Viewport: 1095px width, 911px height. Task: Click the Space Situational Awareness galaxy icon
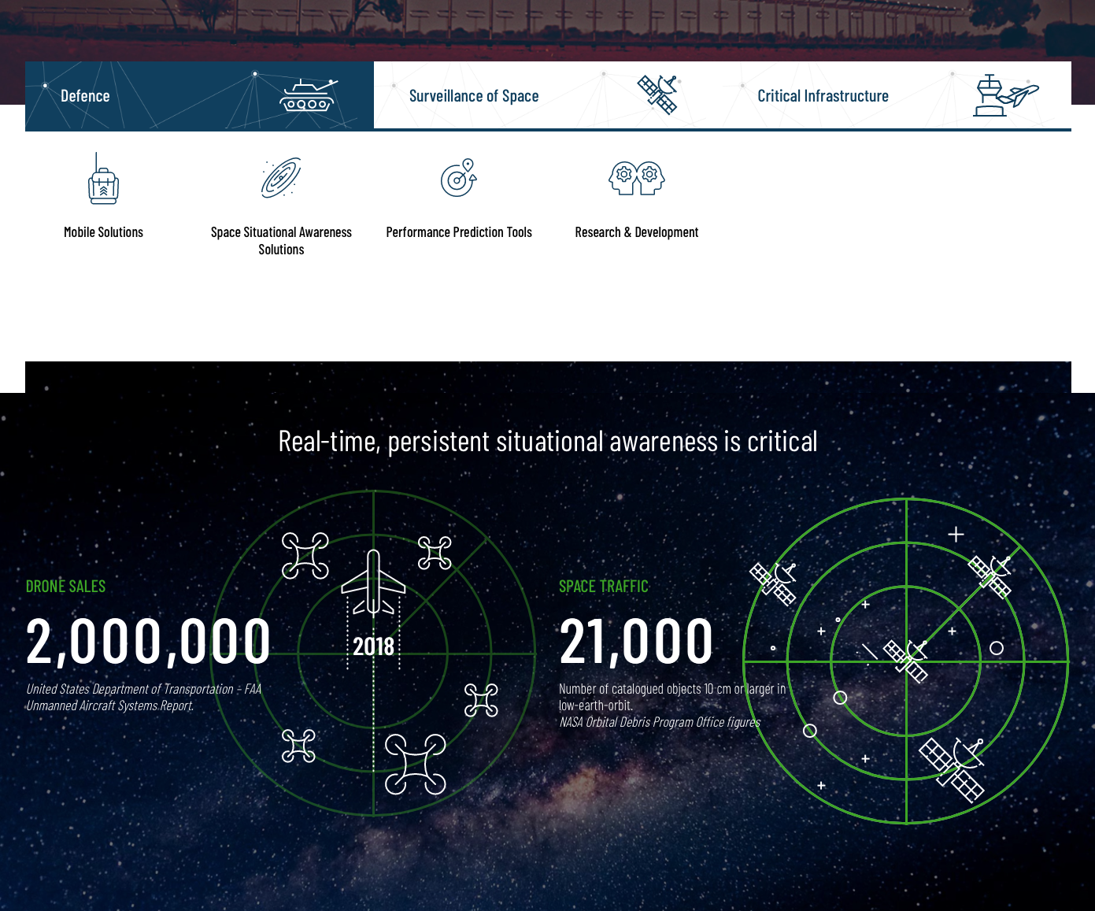pyautogui.click(x=281, y=178)
